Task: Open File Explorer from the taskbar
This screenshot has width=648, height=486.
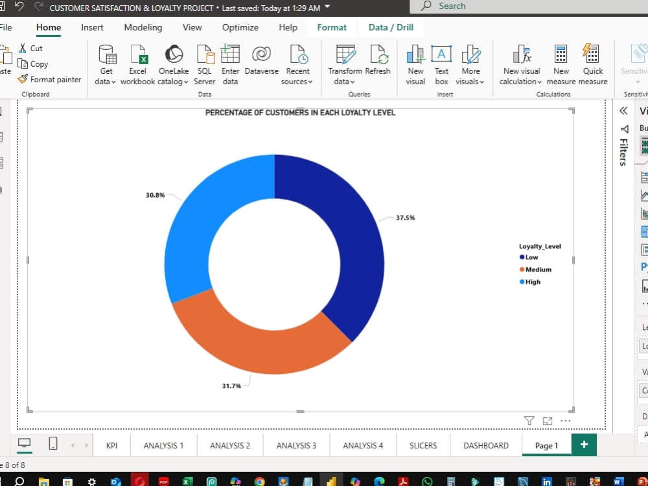Action: 43,481
